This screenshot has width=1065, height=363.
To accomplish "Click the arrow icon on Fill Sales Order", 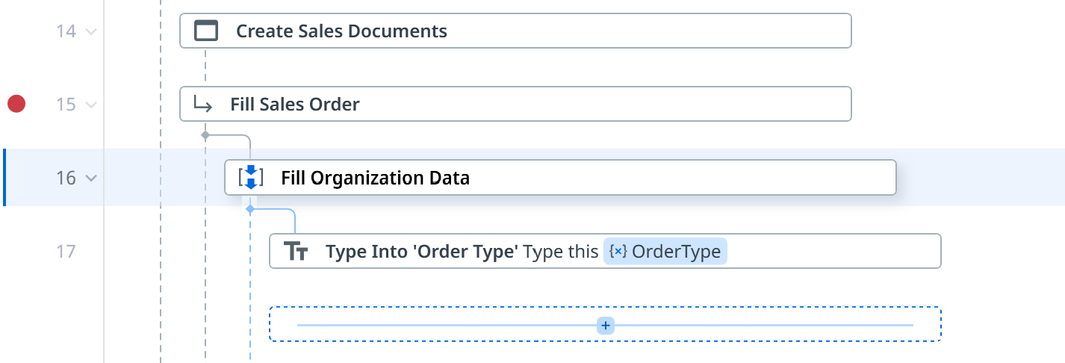I will click(x=202, y=104).
